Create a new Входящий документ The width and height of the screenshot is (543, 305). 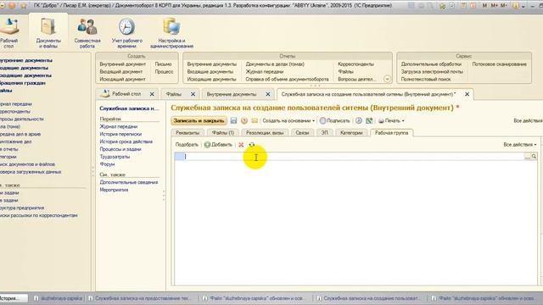[x=120, y=71]
